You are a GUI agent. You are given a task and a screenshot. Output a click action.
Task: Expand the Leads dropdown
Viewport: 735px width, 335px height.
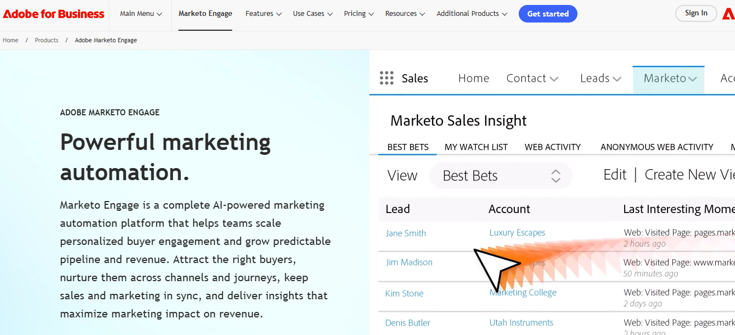point(600,78)
